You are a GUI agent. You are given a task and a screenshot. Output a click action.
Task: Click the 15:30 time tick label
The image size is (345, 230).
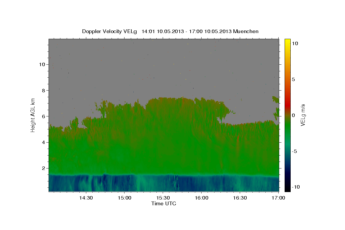click(163, 198)
